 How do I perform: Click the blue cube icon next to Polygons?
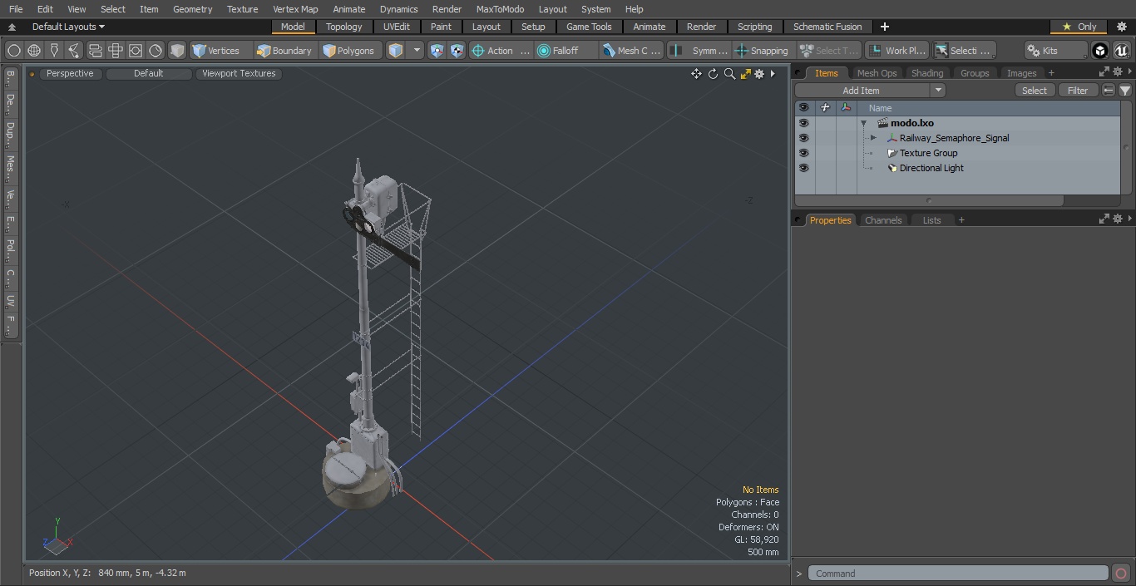[x=396, y=51]
